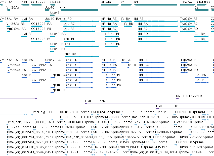Open EST EK149435.5prime
This screenshot has width=214, height=156.
pyautogui.click(x=191, y=155)
